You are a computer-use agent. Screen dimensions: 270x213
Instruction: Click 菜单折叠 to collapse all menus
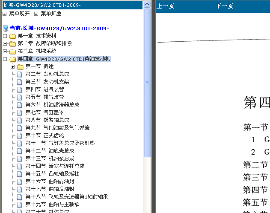51,14
